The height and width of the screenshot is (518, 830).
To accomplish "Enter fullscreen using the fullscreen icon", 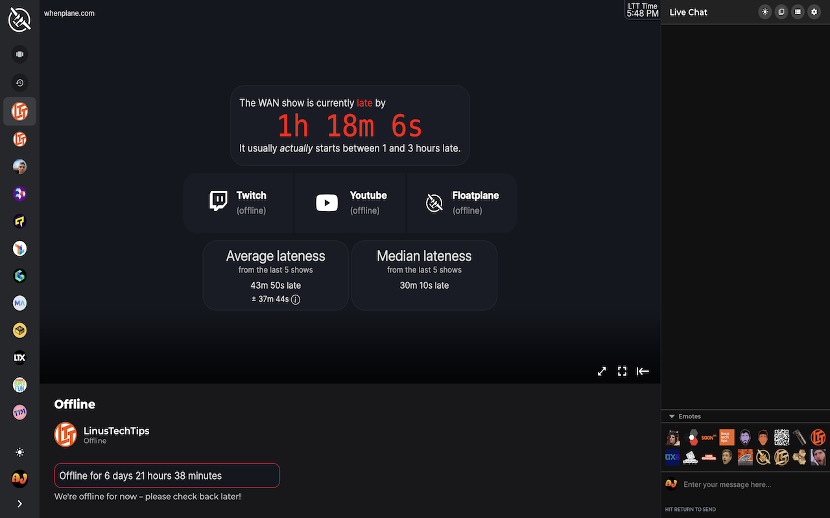I will 622,371.
